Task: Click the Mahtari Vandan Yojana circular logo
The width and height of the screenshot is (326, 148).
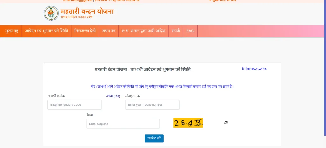Action: [x=51, y=13]
